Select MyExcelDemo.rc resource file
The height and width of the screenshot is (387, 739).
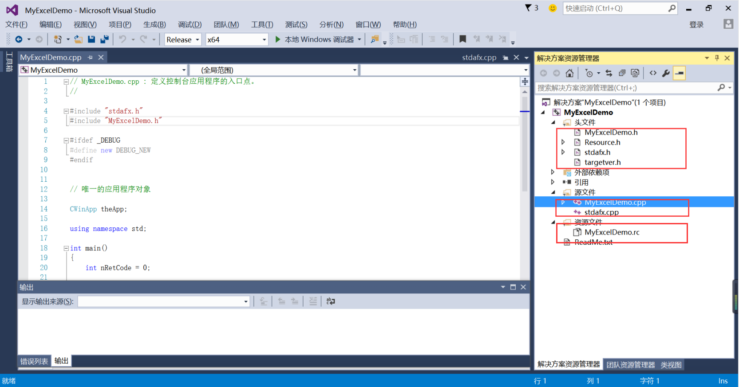coord(612,232)
